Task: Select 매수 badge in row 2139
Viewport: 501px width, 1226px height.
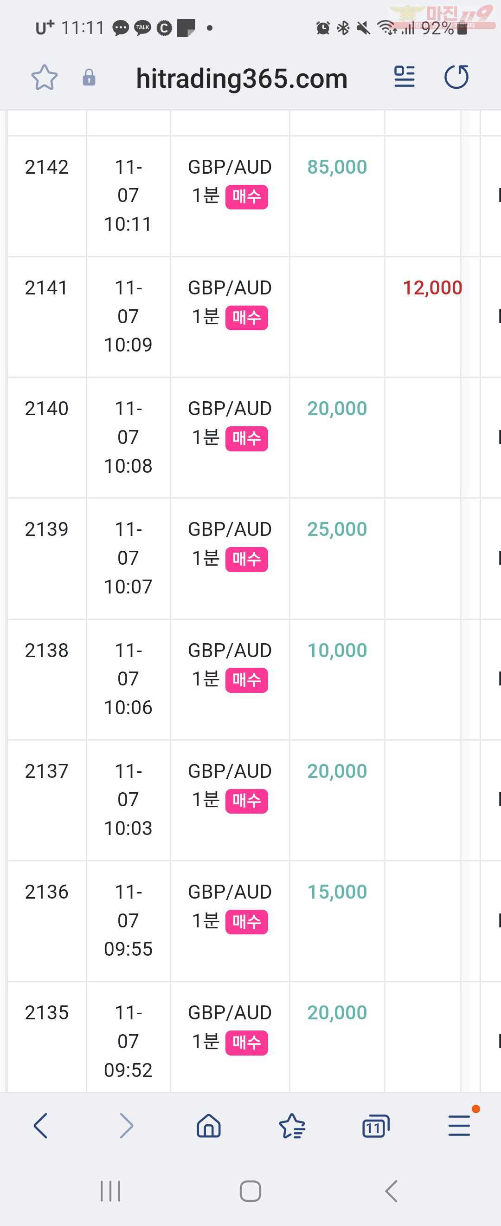Action: click(x=246, y=559)
